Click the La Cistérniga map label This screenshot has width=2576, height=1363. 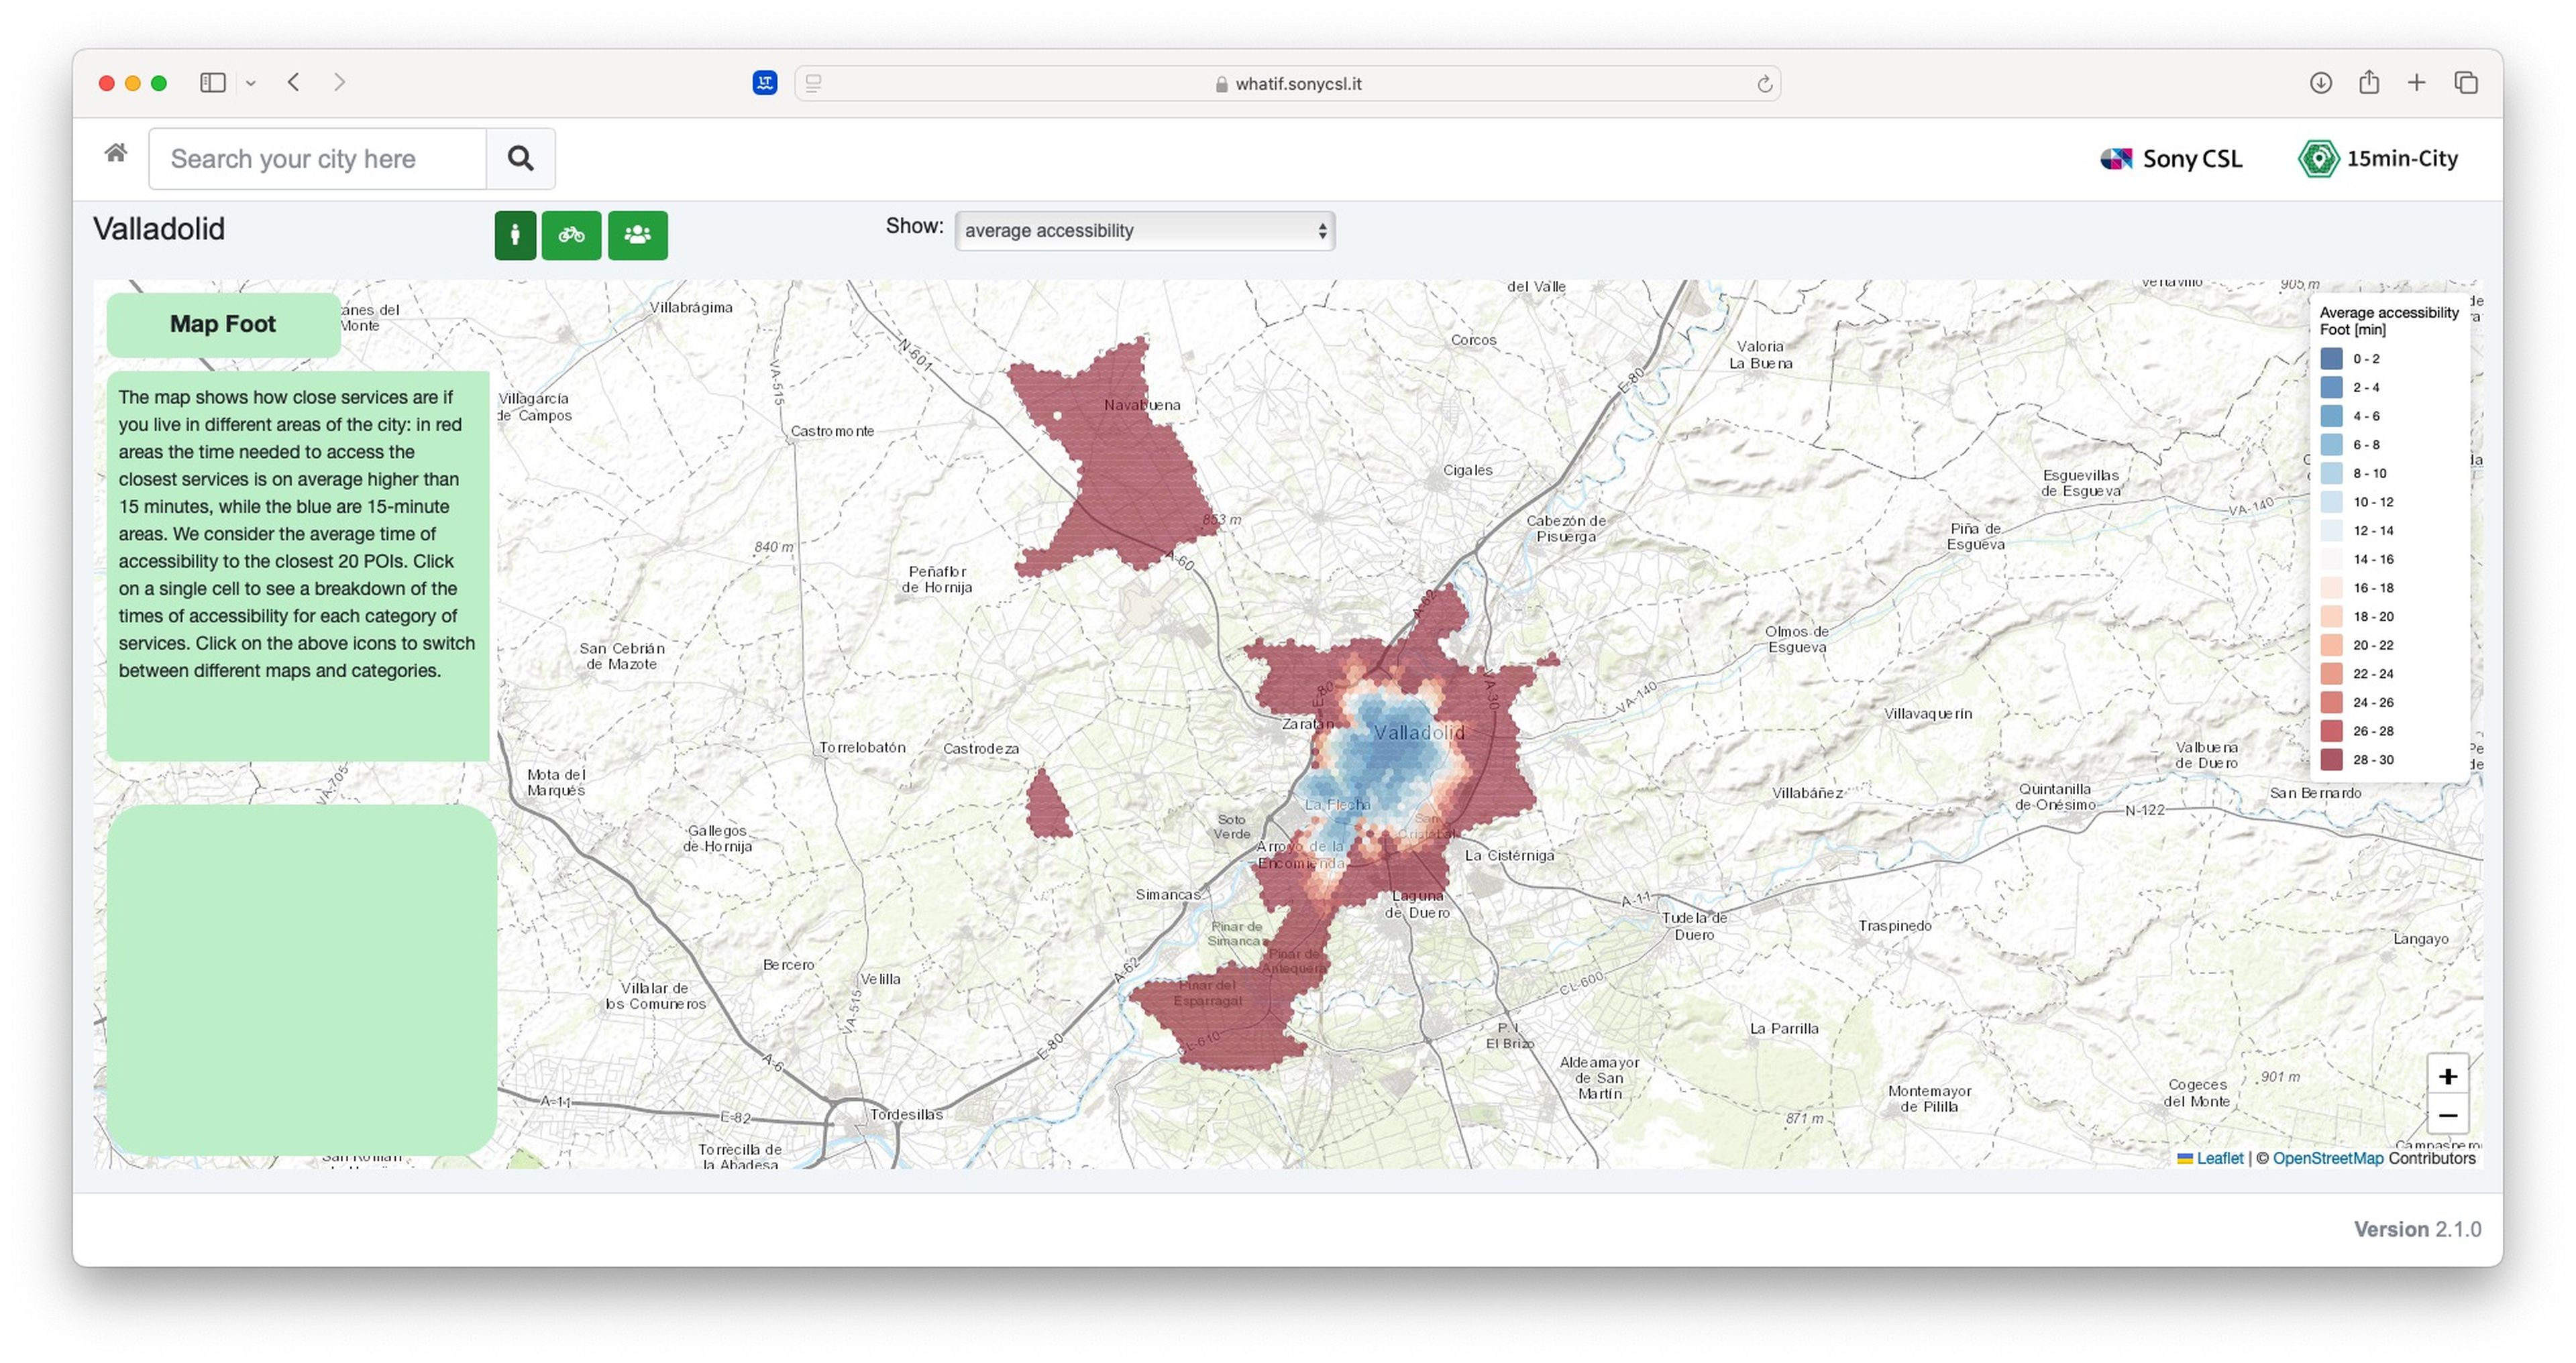point(1509,855)
